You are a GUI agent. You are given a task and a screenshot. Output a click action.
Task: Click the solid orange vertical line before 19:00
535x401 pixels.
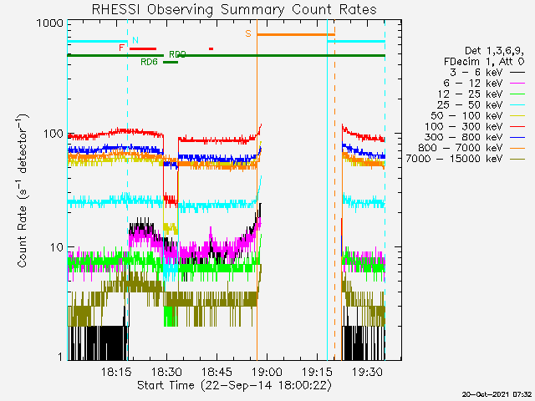tap(257, 191)
